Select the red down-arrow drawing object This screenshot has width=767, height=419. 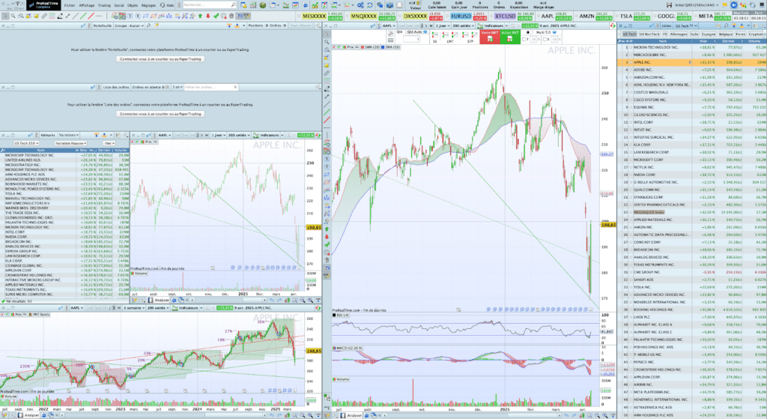coord(208,16)
